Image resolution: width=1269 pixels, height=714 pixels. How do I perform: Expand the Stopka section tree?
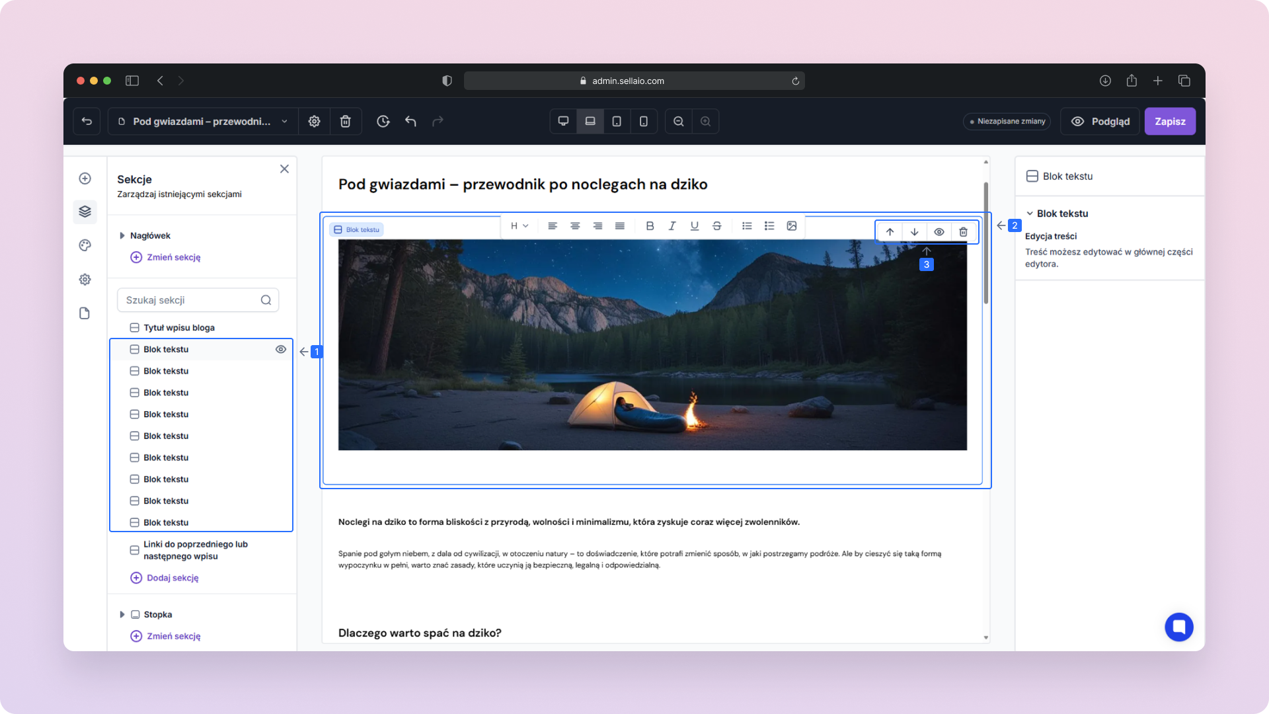click(122, 615)
